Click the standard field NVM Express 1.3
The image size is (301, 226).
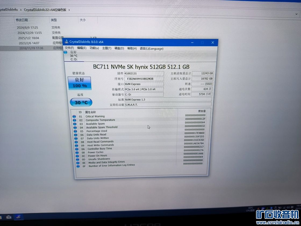point(168,100)
